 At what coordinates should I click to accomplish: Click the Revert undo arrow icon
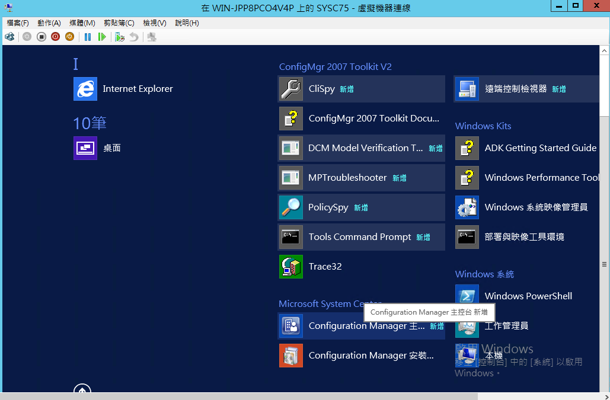tap(134, 37)
